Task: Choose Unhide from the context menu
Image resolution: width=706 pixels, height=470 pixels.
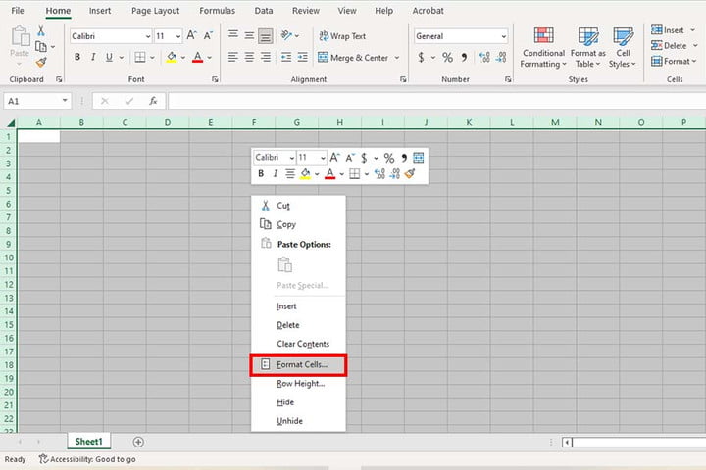Action: [x=298, y=421]
